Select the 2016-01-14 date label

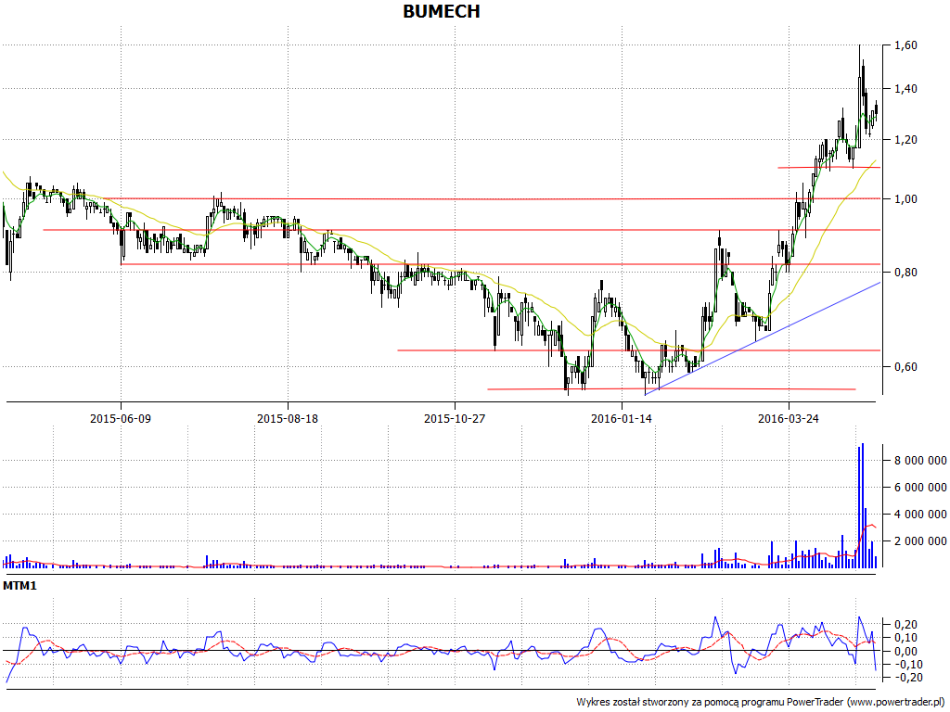point(622,418)
